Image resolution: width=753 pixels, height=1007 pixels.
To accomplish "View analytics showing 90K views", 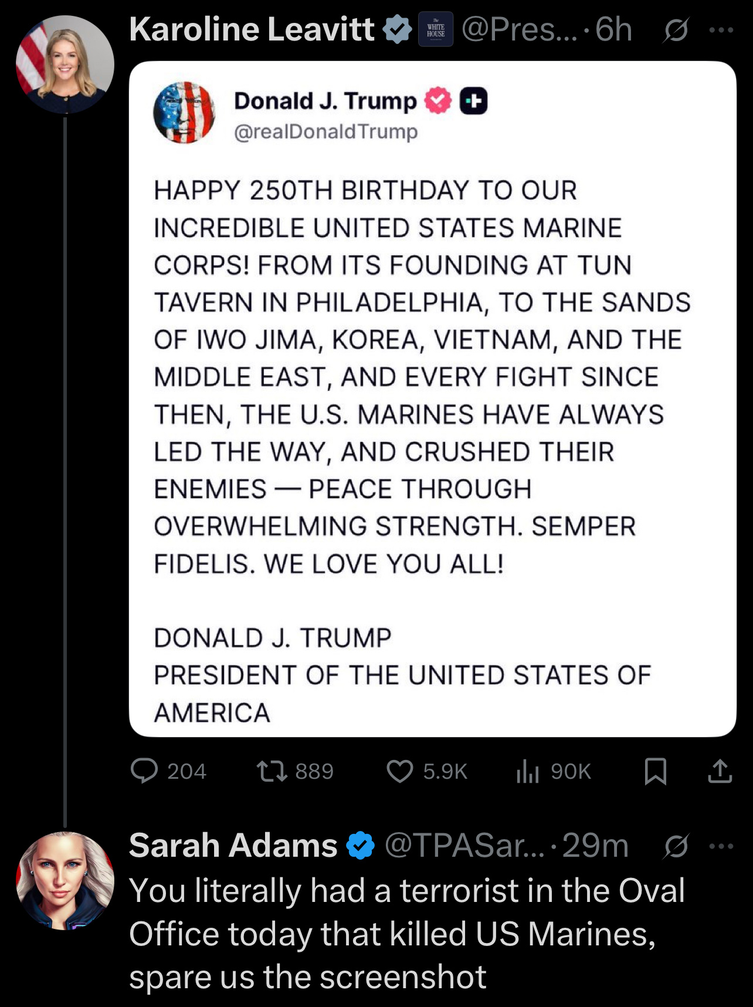I will click(528, 771).
